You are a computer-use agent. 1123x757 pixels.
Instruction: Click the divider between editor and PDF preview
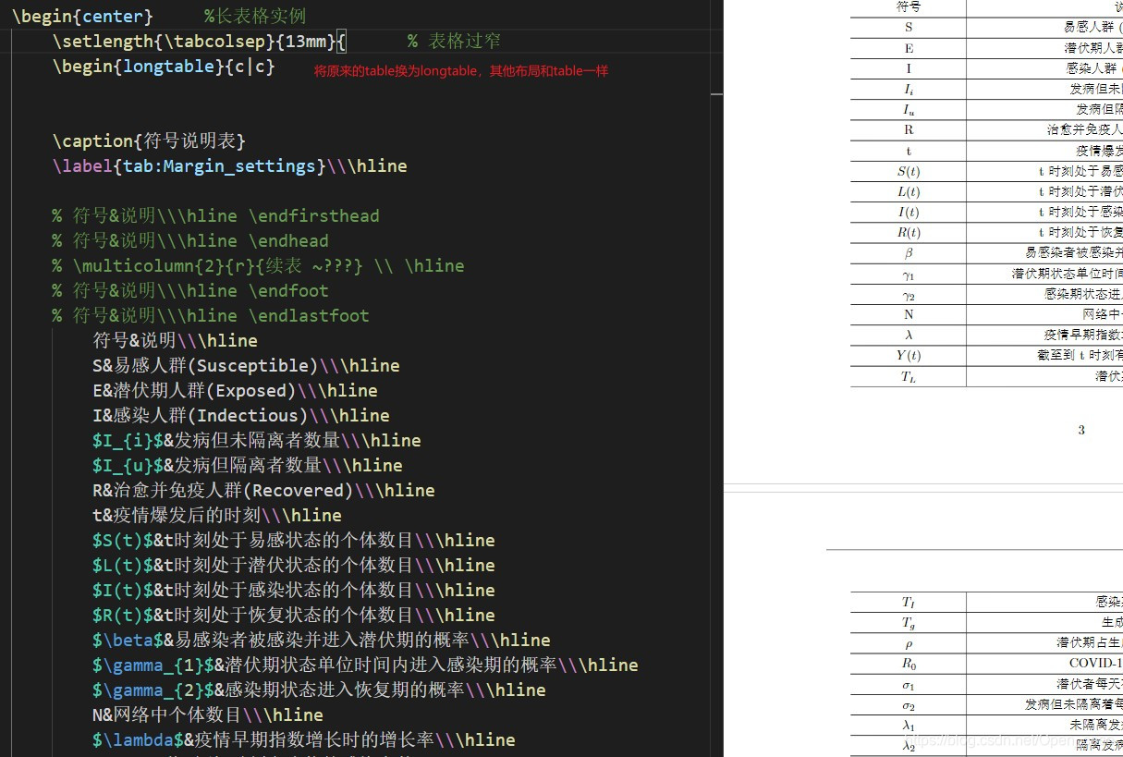(x=722, y=370)
